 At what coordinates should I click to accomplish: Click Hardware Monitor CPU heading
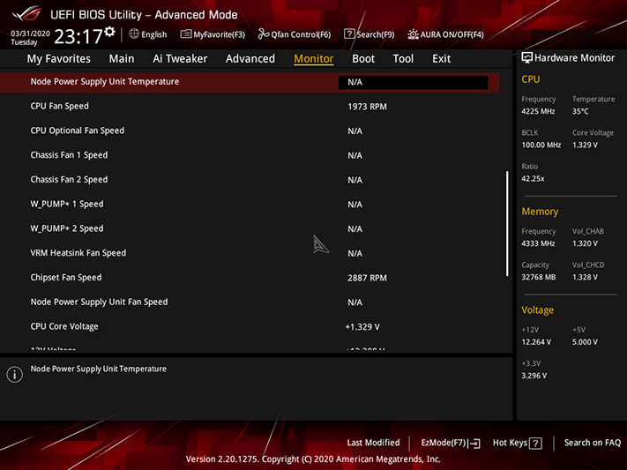531,79
